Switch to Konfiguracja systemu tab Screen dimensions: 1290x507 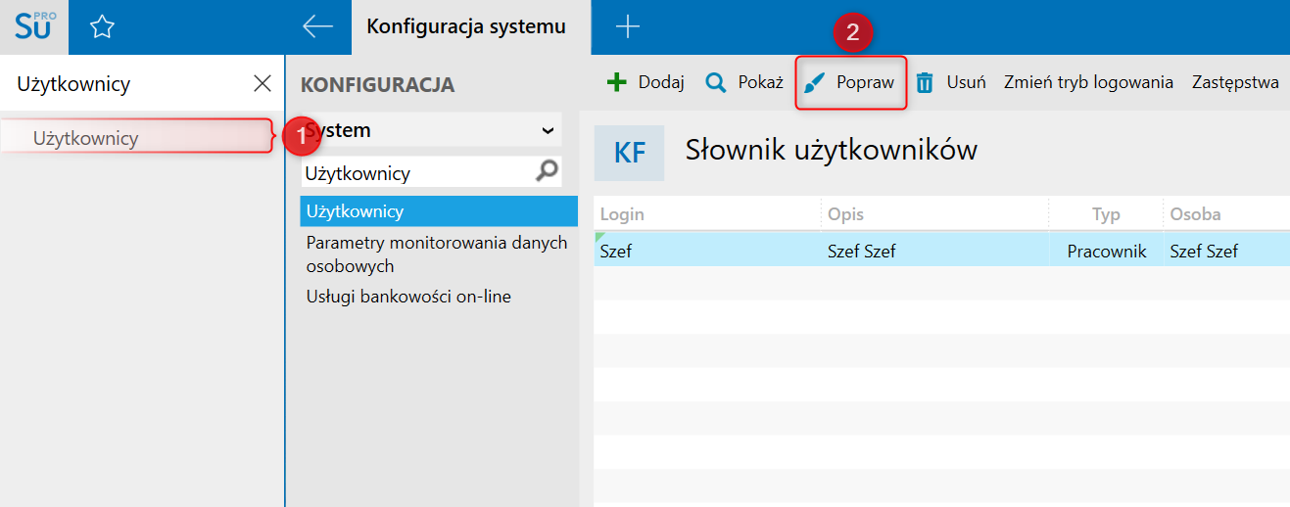tap(466, 27)
